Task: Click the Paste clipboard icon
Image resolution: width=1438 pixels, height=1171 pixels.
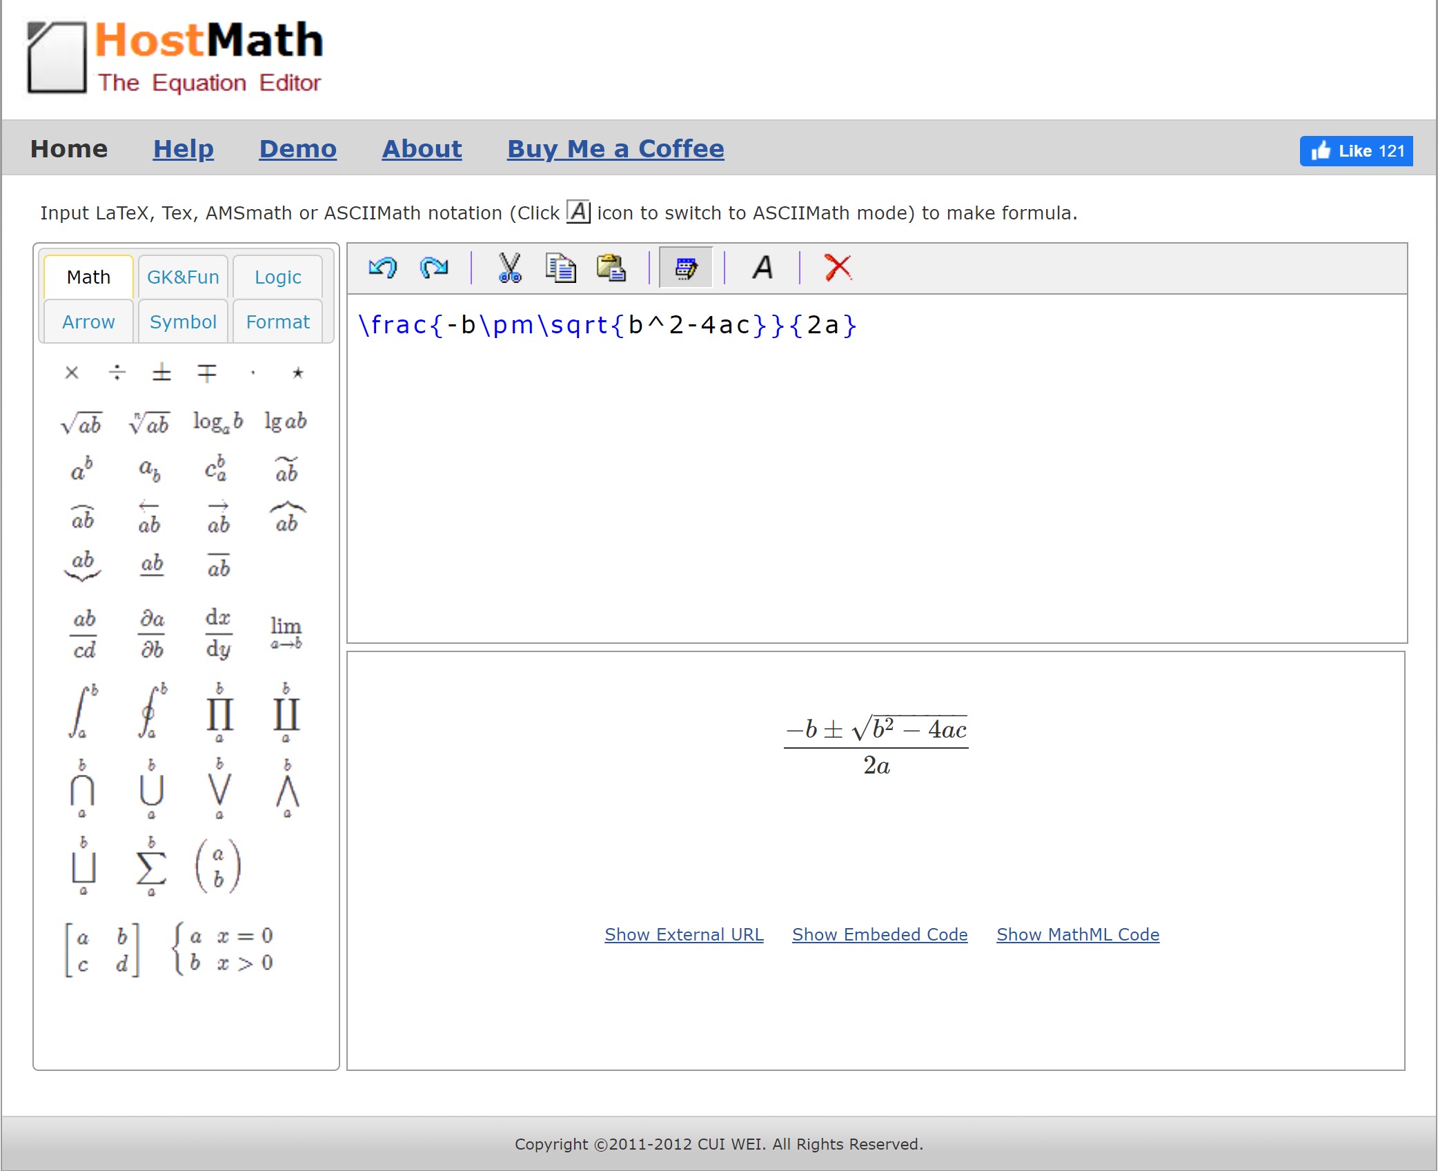Action: [611, 268]
